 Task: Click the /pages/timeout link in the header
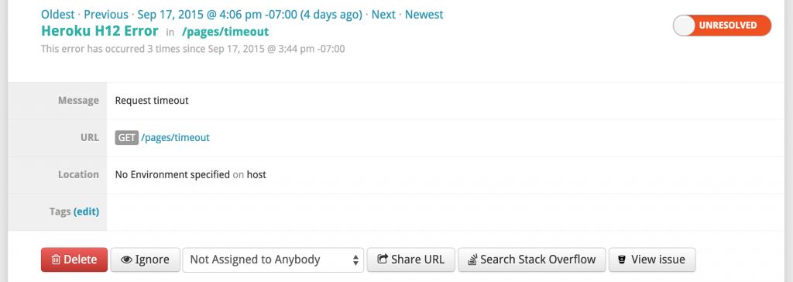(x=225, y=32)
